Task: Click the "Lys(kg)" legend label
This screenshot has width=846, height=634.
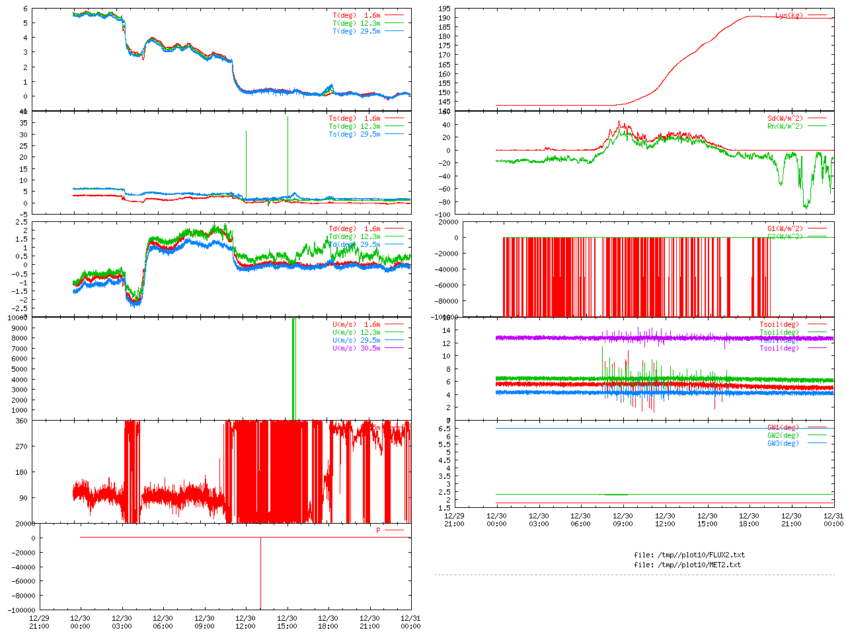Action: [x=789, y=15]
